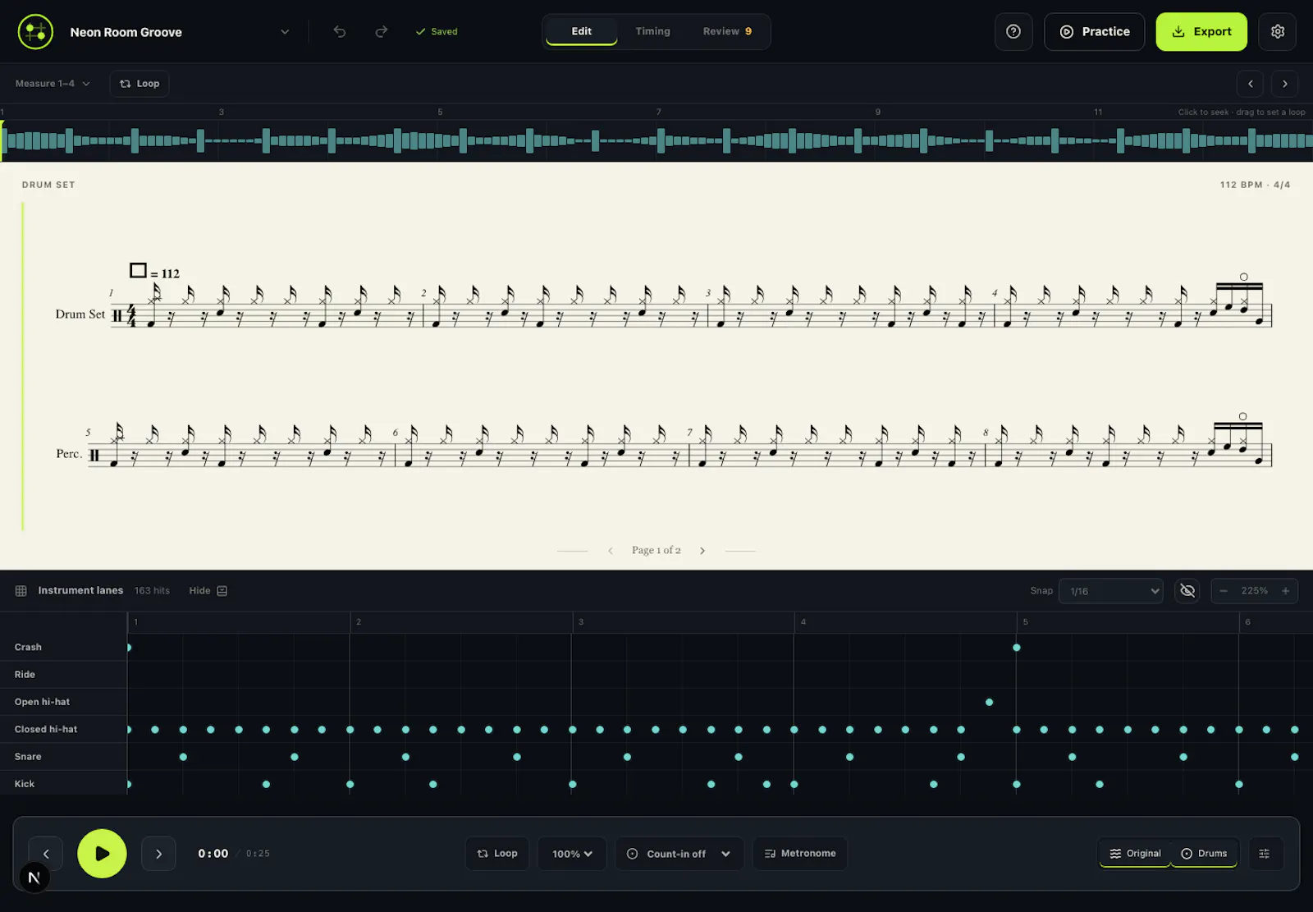Viewport: 1313px width, 912px height.
Task: Toggle Loop in the top toolbar
Action: (x=140, y=84)
